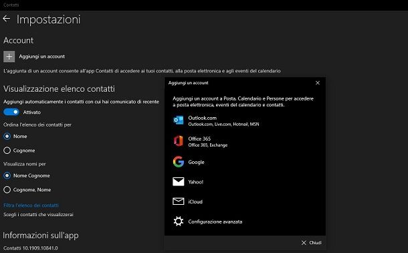Select the Cognome sorting radio button

pyautogui.click(x=7, y=151)
